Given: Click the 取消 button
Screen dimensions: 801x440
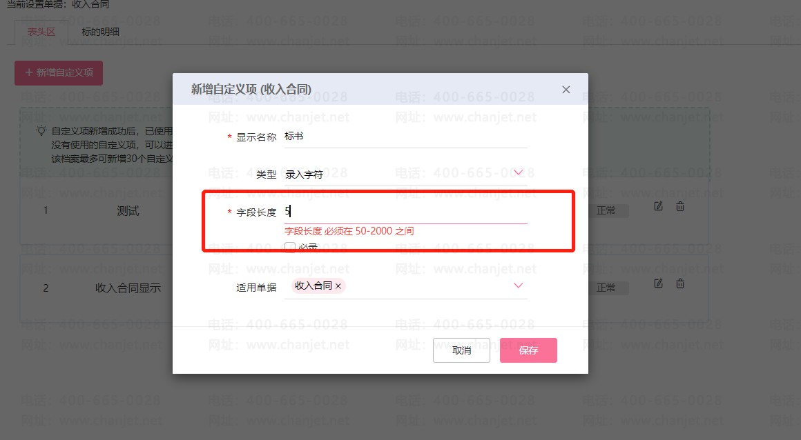Looking at the screenshot, I should coord(461,350).
